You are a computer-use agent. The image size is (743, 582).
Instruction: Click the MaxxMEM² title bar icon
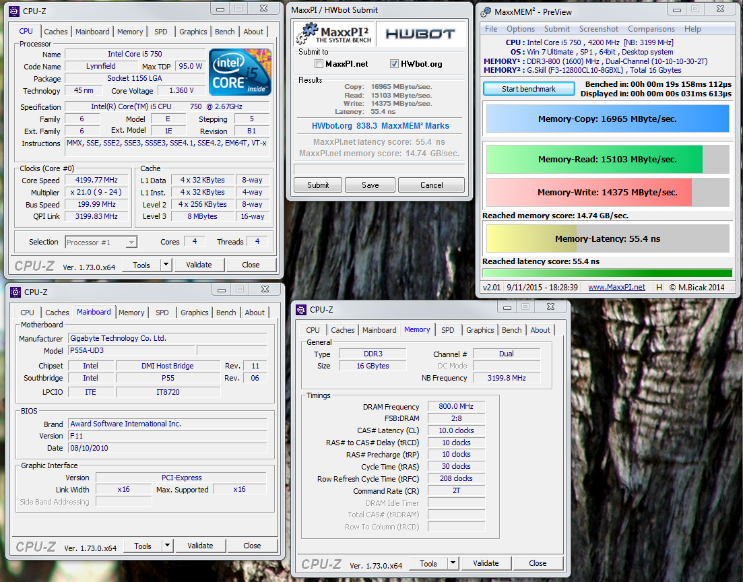point(486,12)
